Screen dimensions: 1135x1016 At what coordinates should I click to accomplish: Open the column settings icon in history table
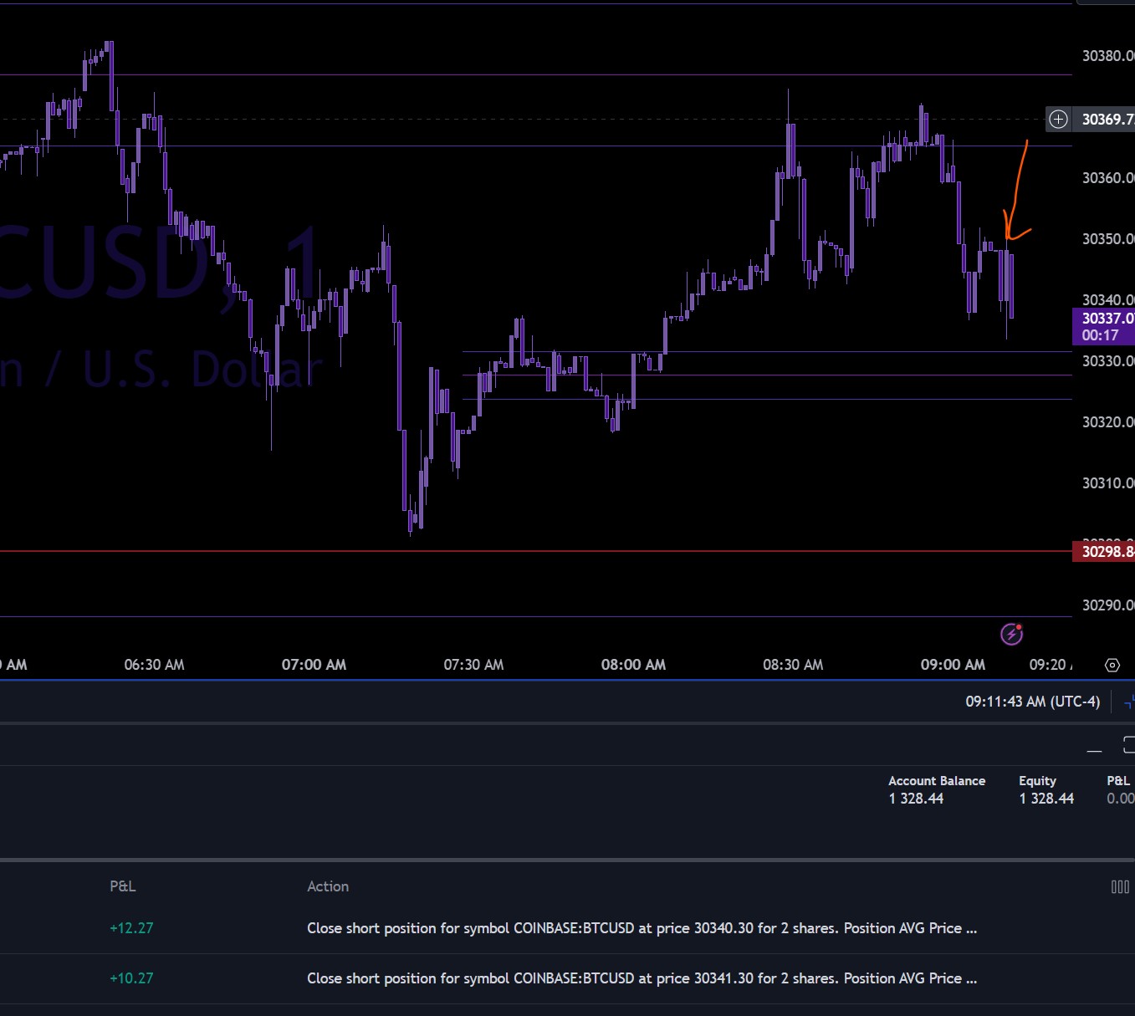pyautogui.click(x=1120, y=887)
